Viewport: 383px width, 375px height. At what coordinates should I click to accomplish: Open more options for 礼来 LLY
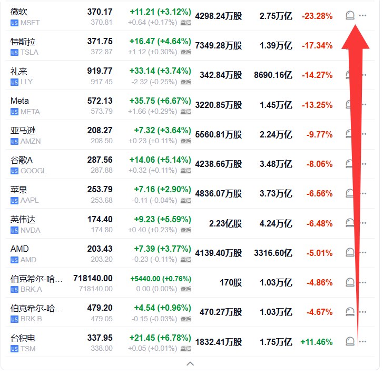pyautogui.click(x=364, y=75)
